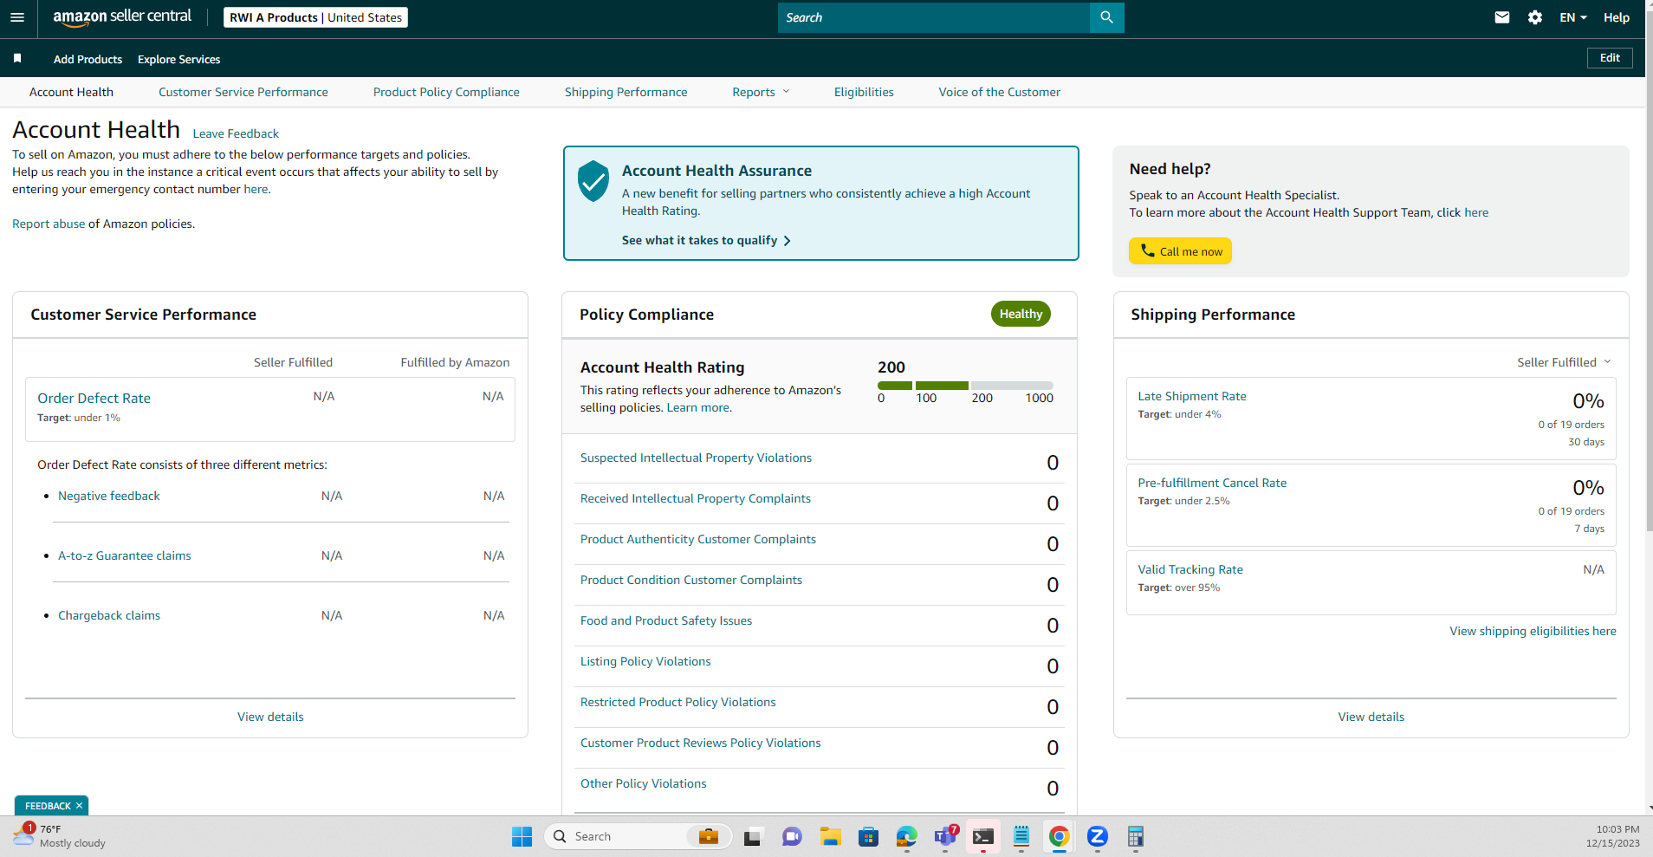1653x857 pixels.
Task: Open the RWI A Products marketplace switcher
Action: [x=315, y=17]
